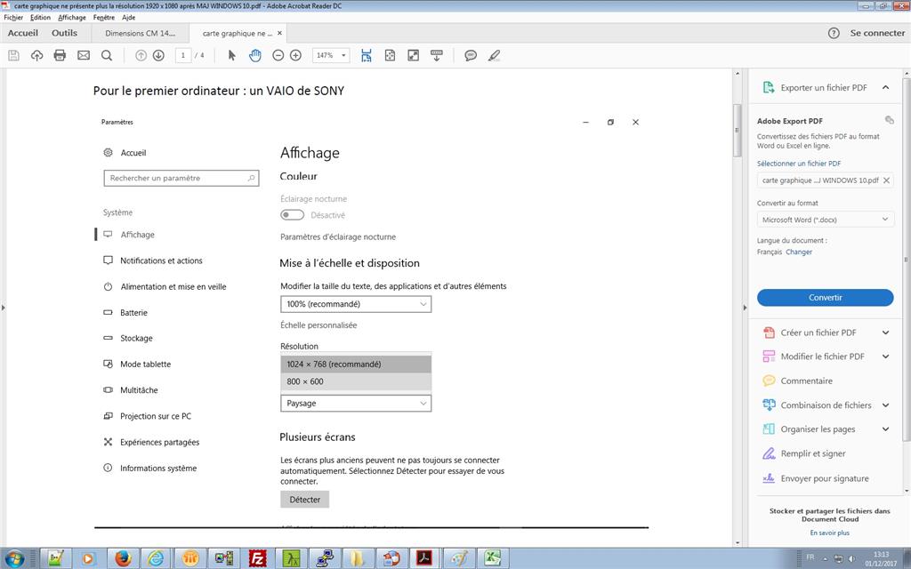Go to previous page arrow icon
The height and width of the screenshot is (569, 911).
[x=141, y=56]
